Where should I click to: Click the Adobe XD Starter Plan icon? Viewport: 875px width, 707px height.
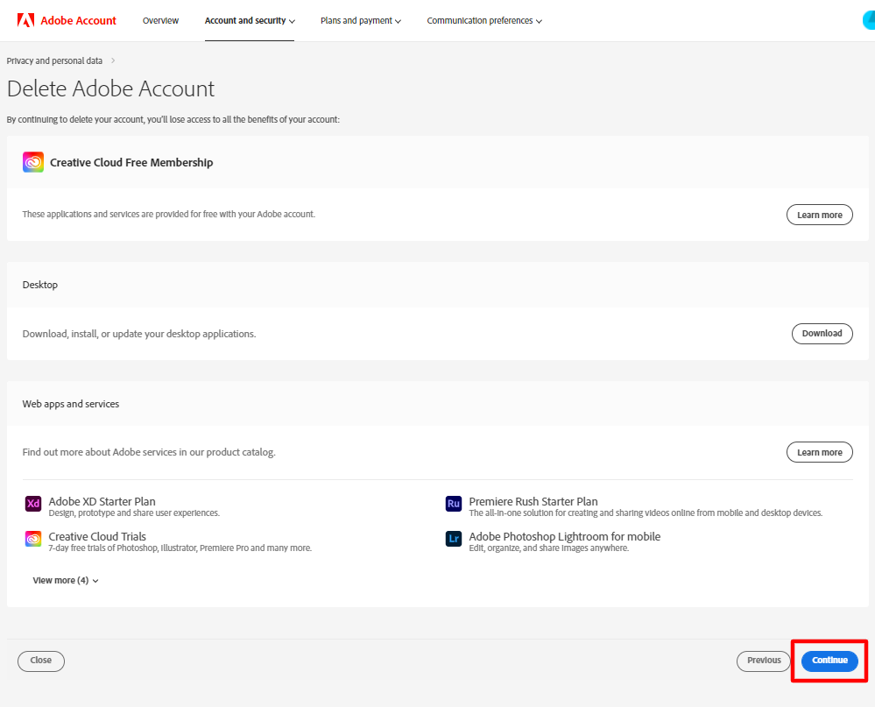(x=33, y=504)
